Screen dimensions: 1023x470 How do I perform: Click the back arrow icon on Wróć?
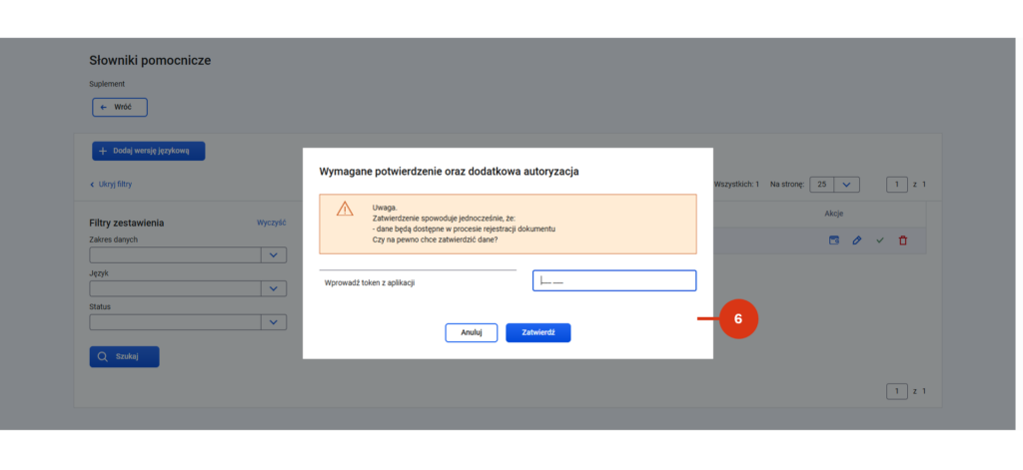click(x=104, y=108)
